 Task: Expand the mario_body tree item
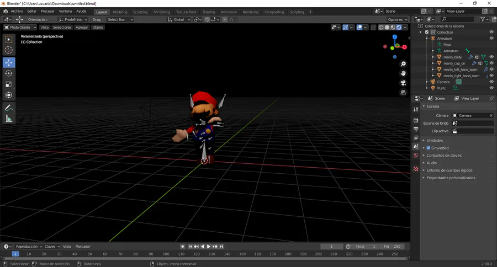(x=433, y=57)
